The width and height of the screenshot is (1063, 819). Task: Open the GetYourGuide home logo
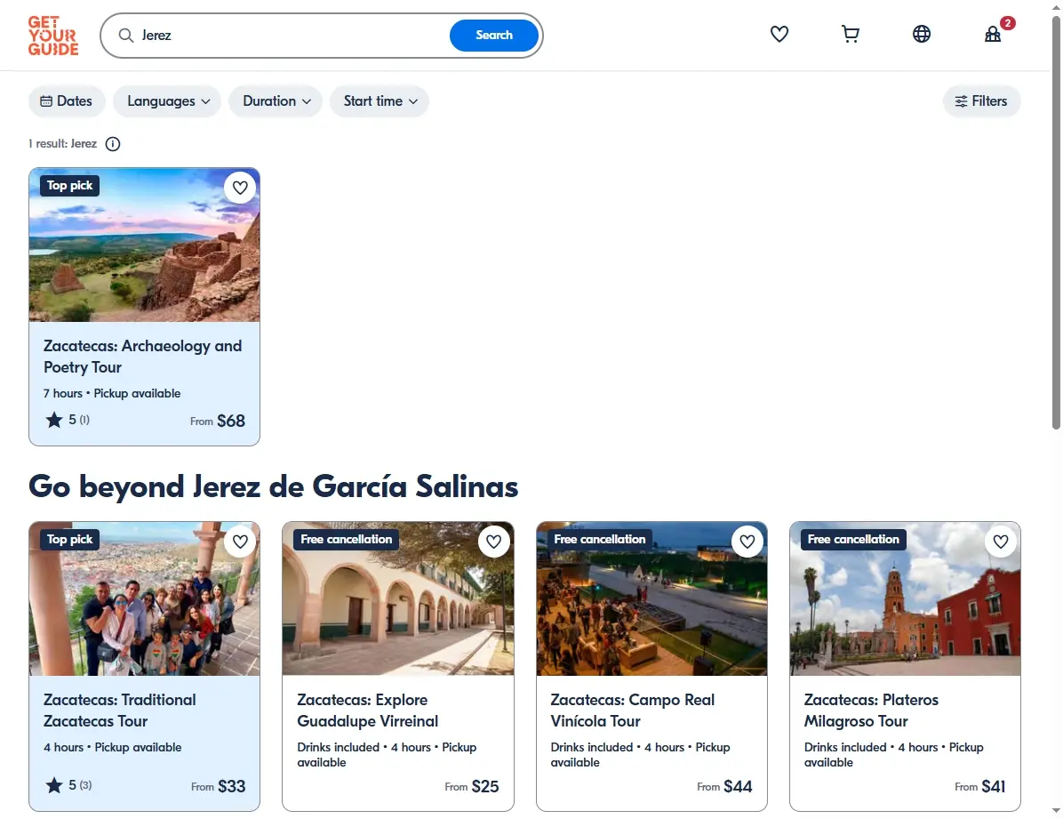pyautogui.click(x=52, y=36)
